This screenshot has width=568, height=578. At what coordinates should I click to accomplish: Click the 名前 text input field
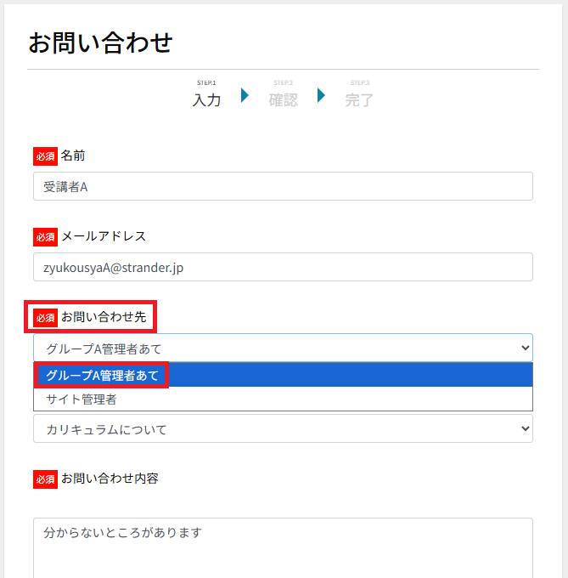(x=283, y=186)
